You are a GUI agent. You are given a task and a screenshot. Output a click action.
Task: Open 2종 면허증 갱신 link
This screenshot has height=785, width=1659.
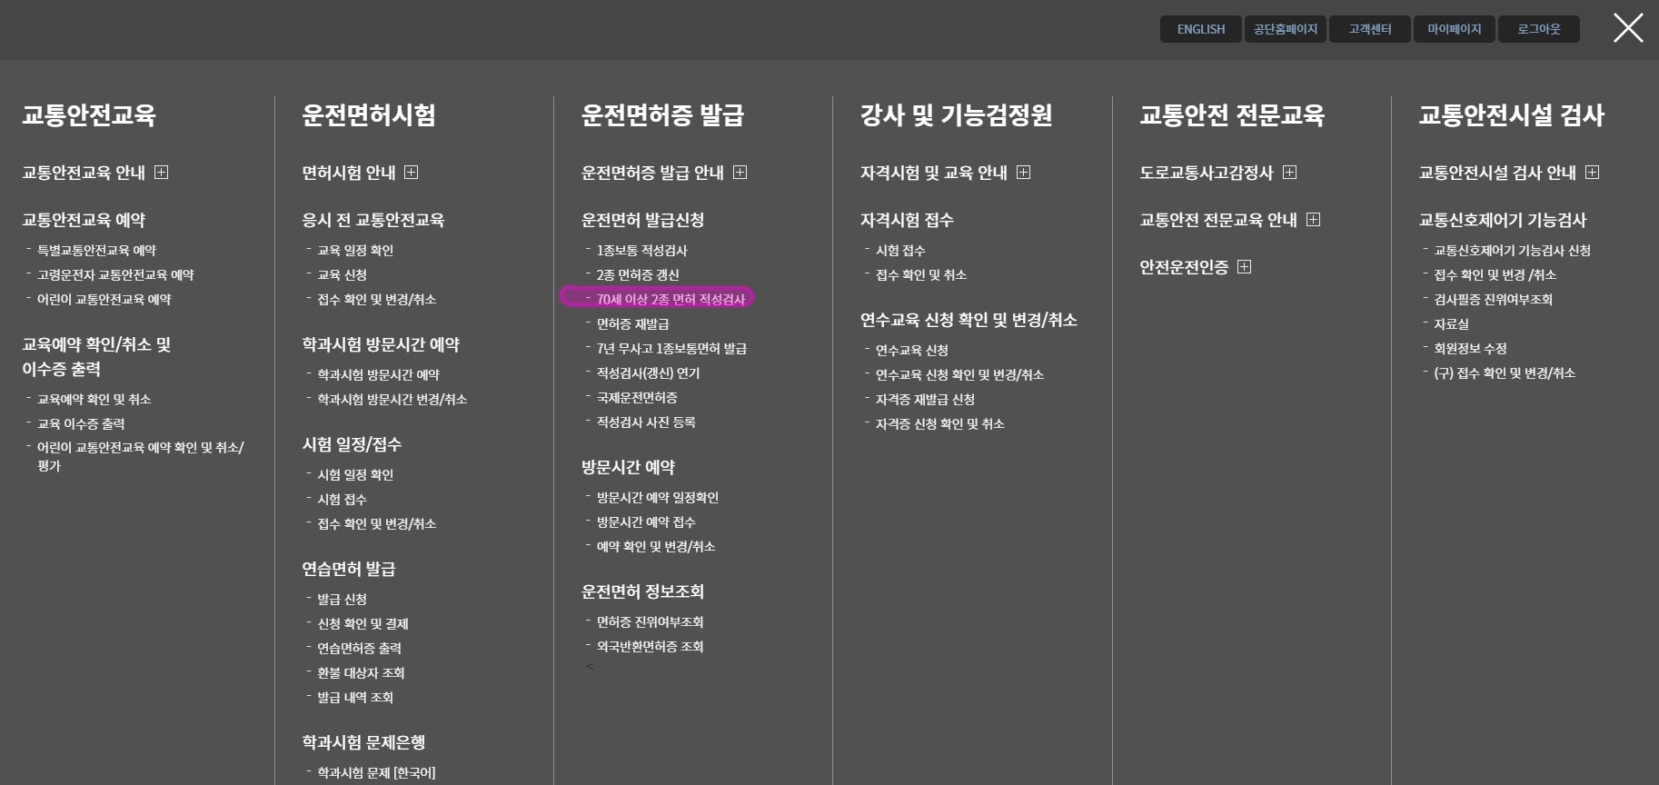tap(638, 274)
